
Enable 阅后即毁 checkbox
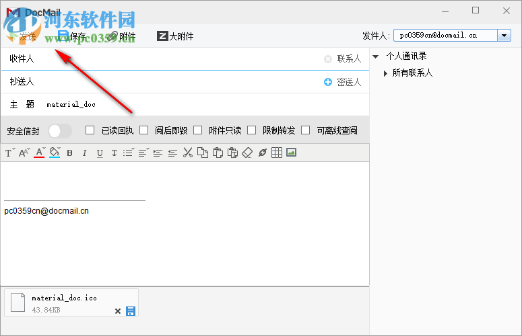point(144,130)
